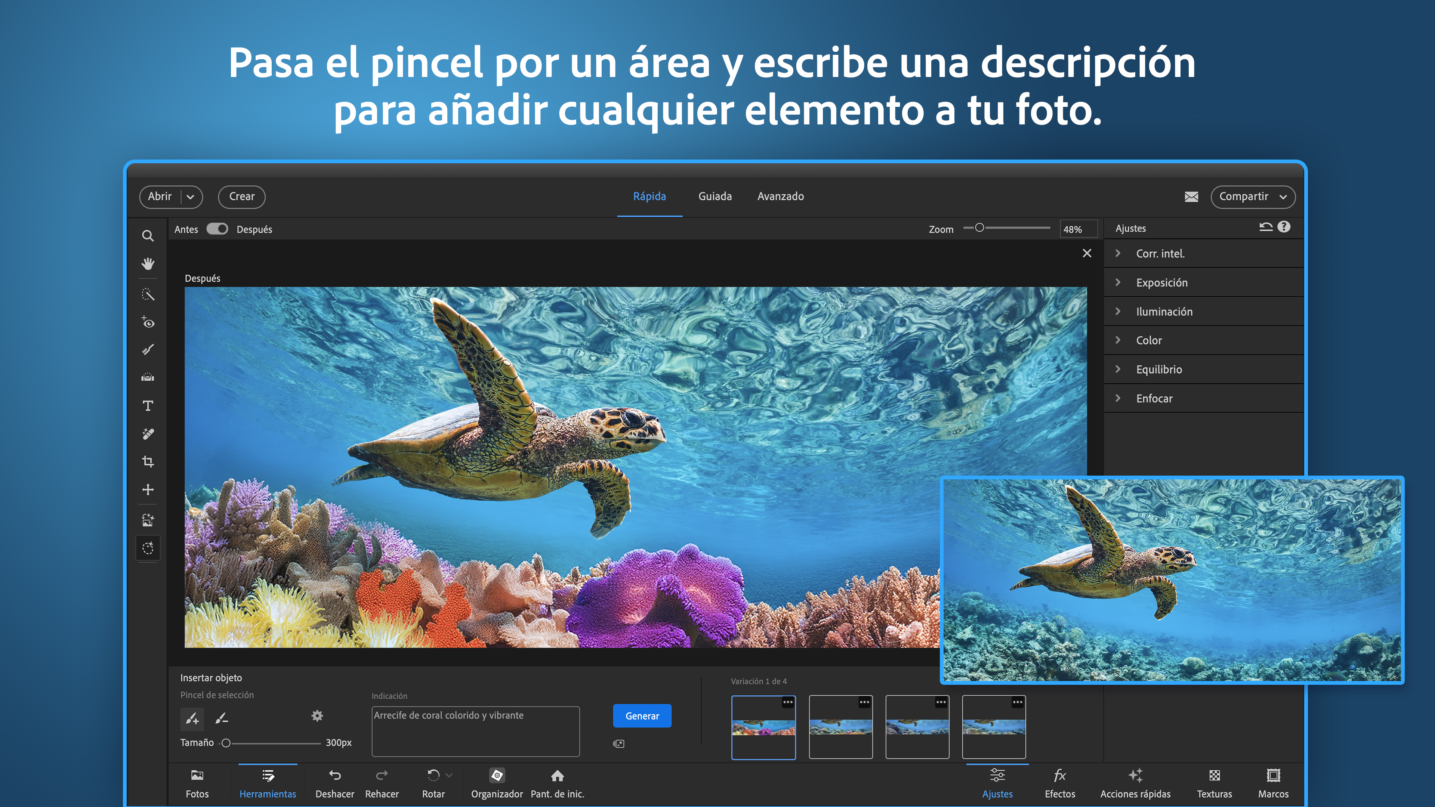Close the Después preview with the X
The width and height of the screenshot is (1435, 807).
1087,253
